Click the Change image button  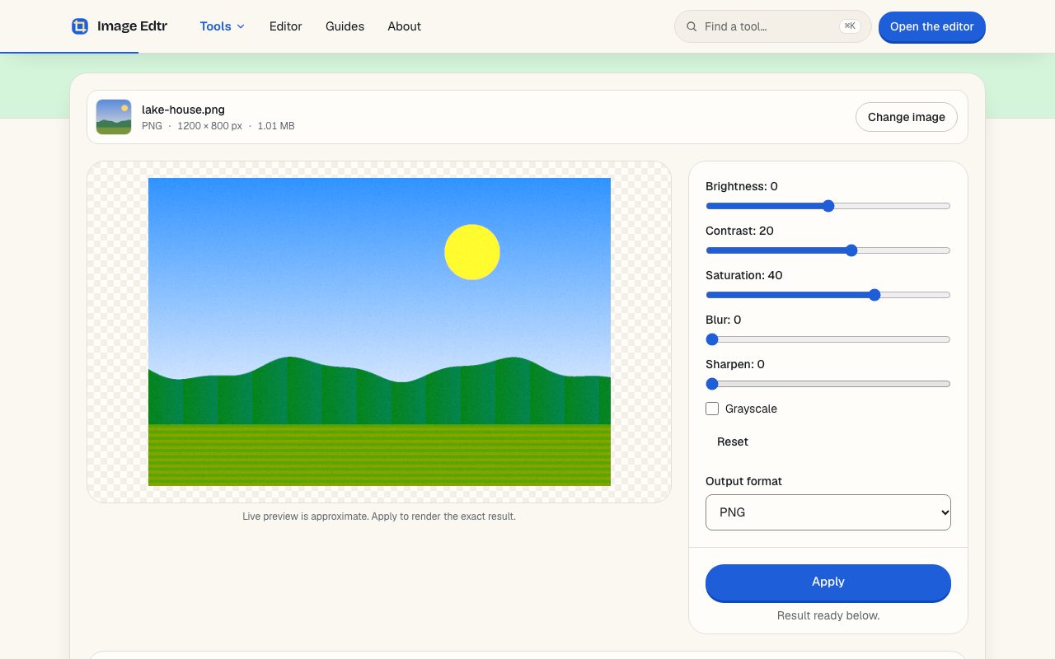907,117
